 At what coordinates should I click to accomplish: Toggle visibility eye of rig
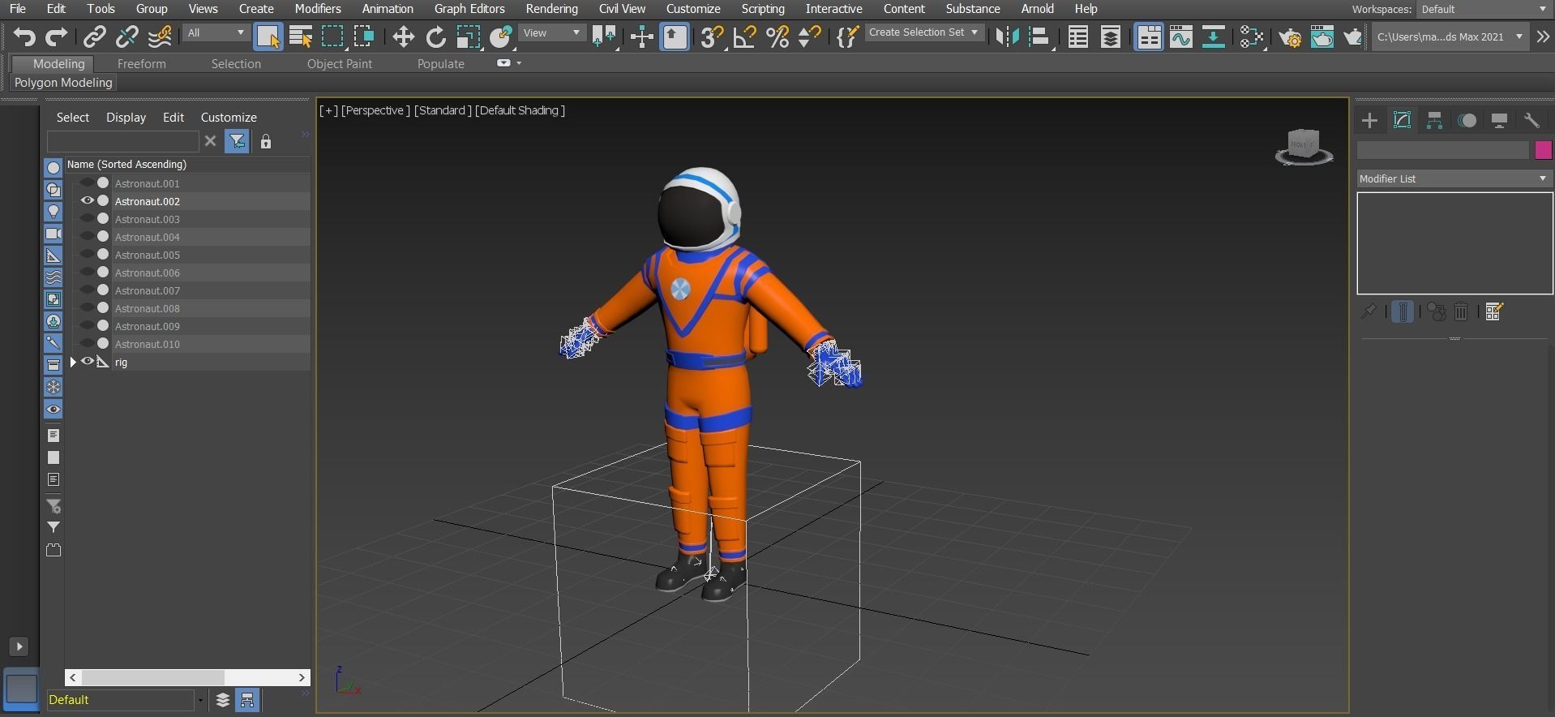(x=87, y=362)
